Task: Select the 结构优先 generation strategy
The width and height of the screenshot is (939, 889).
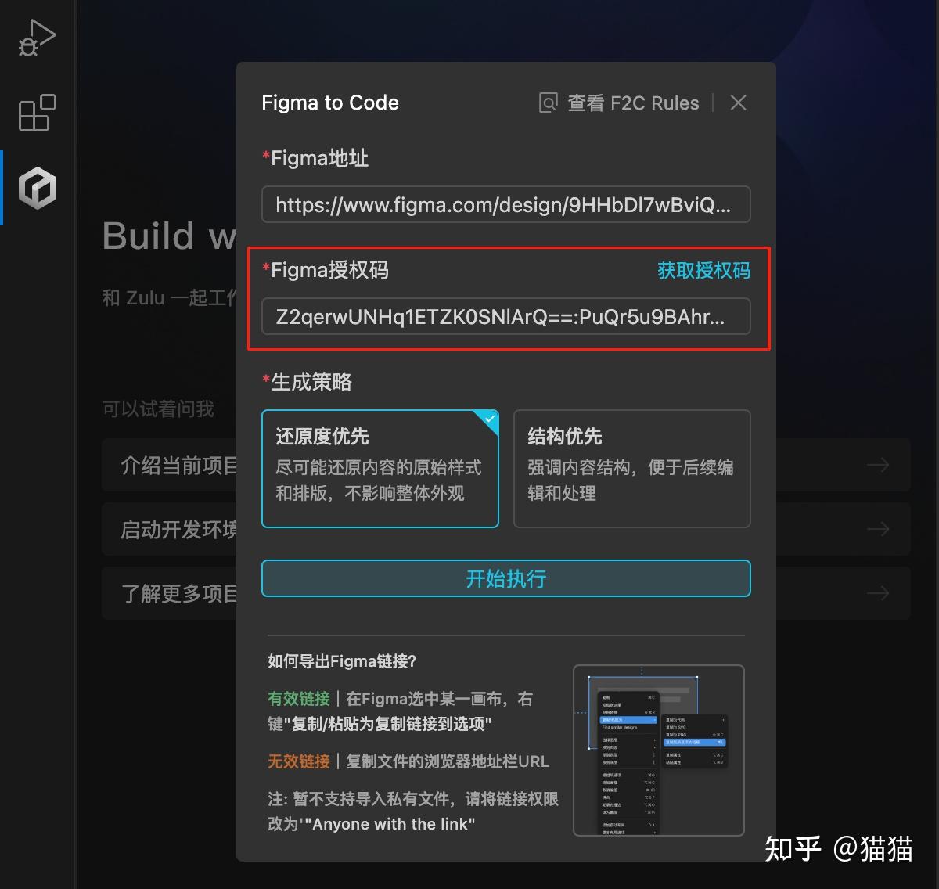Action: click(x=631, y=468)
